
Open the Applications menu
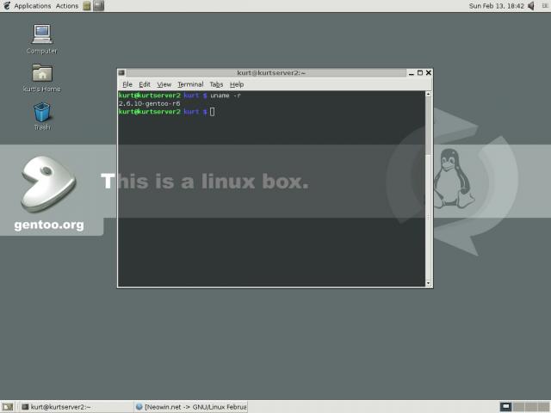[33, 6]
